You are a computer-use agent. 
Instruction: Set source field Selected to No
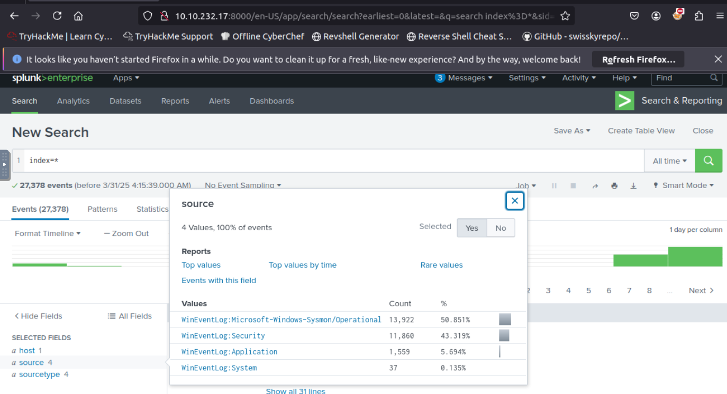tap(501, 228)
